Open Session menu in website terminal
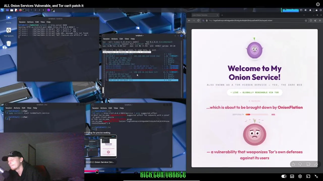 point(22,22)
